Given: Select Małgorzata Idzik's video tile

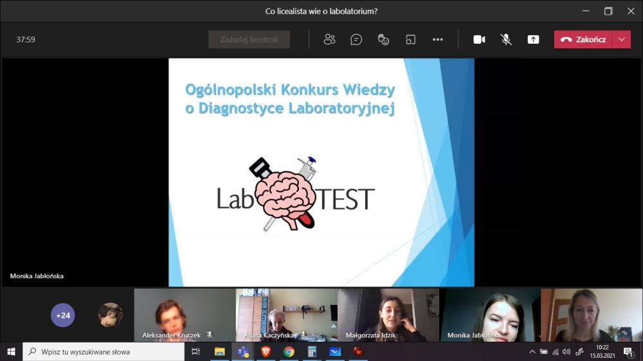Looking at the screenshot, I should [388, 315].
